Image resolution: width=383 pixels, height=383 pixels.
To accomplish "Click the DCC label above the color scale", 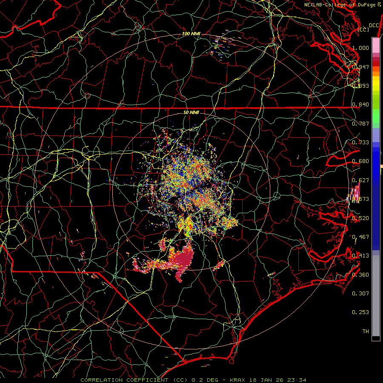I will (374, 26).
